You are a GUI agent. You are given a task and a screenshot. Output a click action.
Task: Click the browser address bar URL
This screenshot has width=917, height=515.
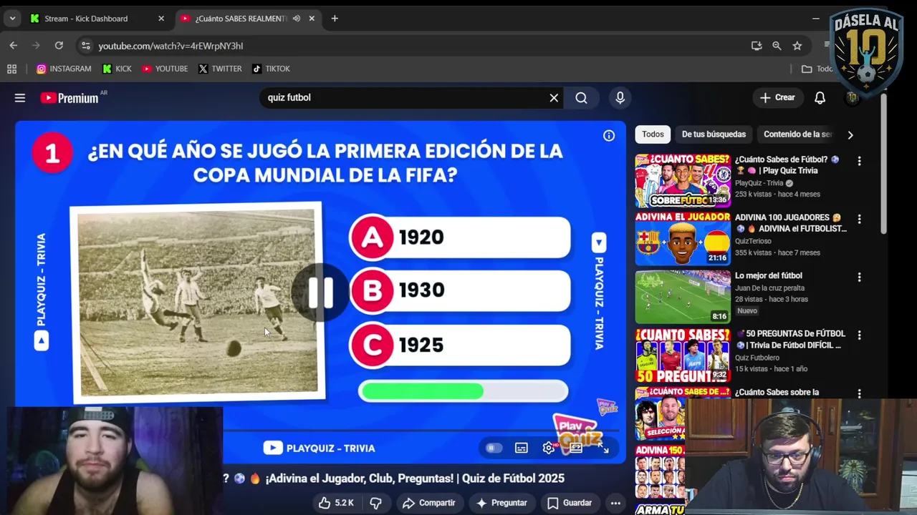tap(171, 46)
